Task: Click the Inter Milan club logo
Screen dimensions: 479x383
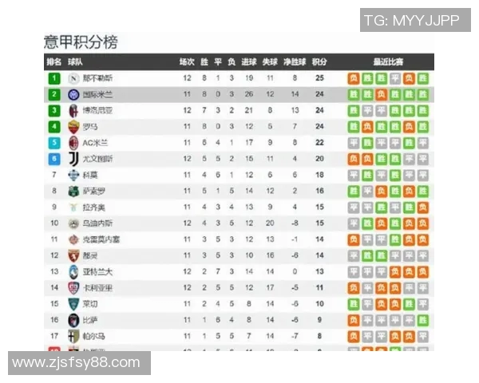Action: pyautogui.click(x=73, y=94)
